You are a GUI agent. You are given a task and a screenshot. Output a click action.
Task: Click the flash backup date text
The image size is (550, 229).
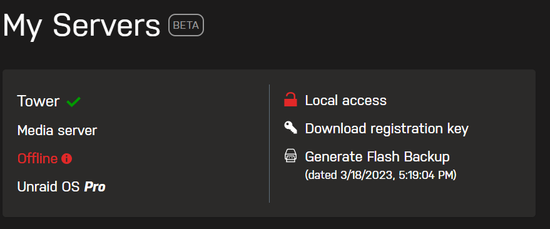(x=380, y=175)
